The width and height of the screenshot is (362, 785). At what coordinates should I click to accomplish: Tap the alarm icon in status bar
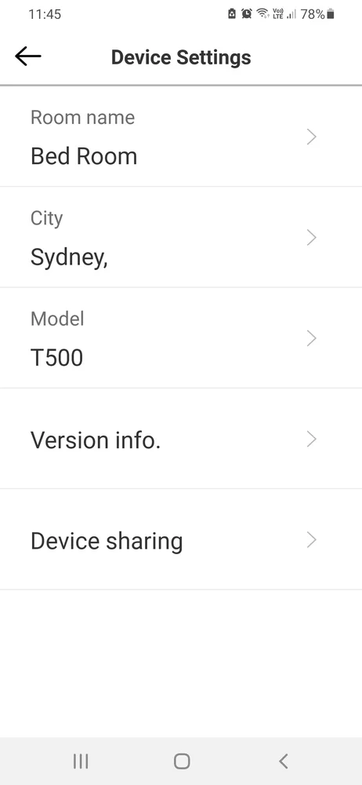[247, 14]
